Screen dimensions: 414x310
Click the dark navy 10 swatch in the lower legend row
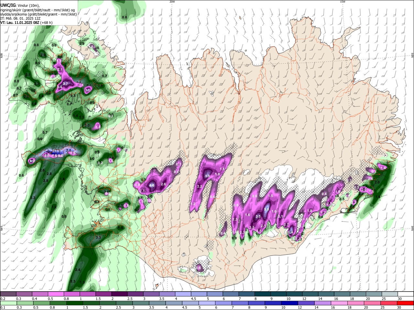point(289,303)
